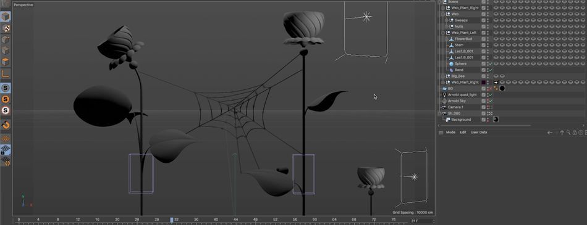The height and width of the screenshot is (225, 587).
Task: Select the Background object
Action: 461,120
